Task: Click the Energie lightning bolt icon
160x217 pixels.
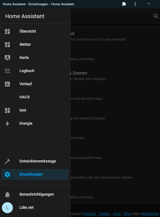Action: (7, 124)
